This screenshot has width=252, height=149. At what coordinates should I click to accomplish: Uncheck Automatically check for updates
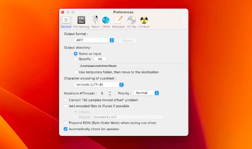coord(66,129)
